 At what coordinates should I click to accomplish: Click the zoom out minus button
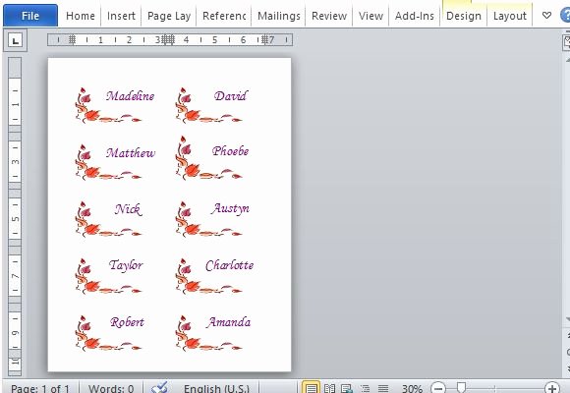click(438, 388)
